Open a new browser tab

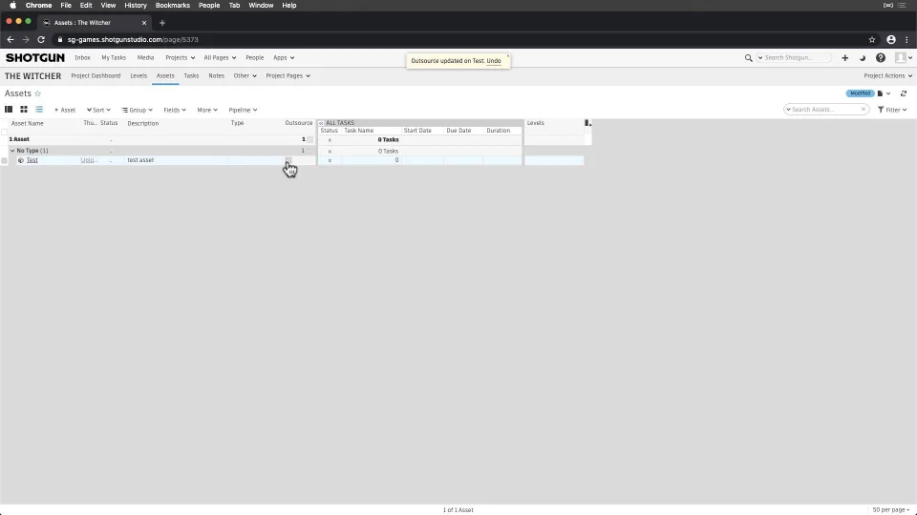pyautogui.click(x=162, y=23)
